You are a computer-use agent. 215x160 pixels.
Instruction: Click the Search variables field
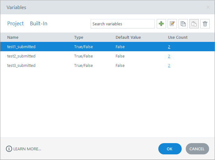point(122,24)
